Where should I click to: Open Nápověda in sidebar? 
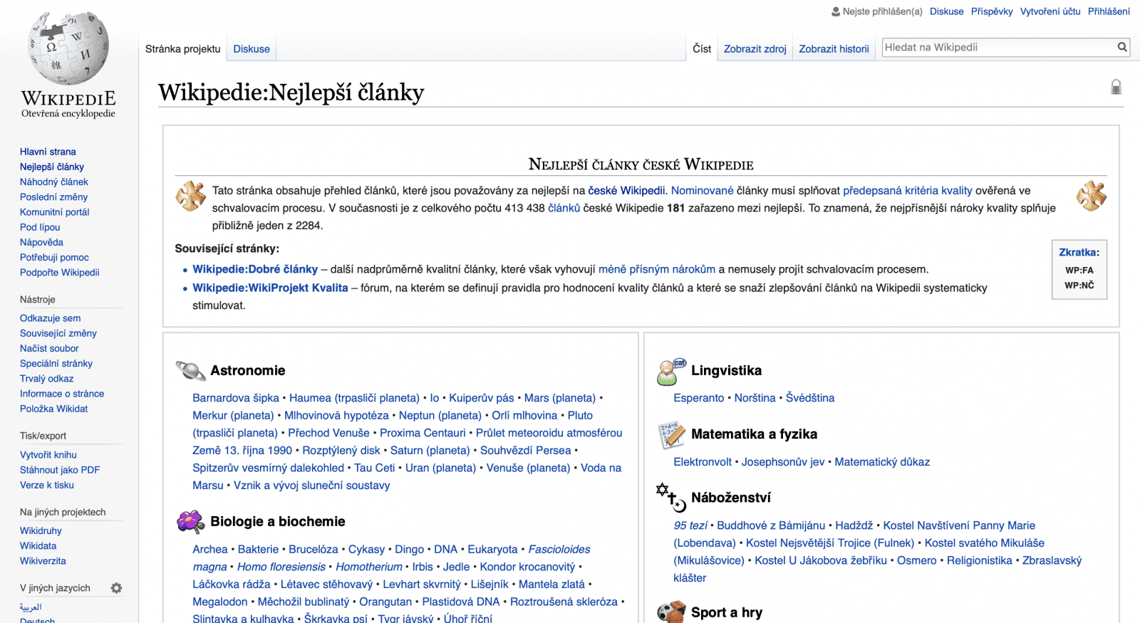(41, 242)
